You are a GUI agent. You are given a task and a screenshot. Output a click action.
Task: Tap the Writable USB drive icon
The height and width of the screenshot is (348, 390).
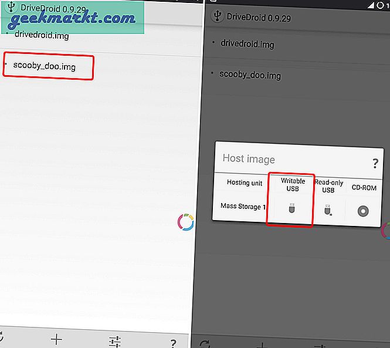(292, 208)
